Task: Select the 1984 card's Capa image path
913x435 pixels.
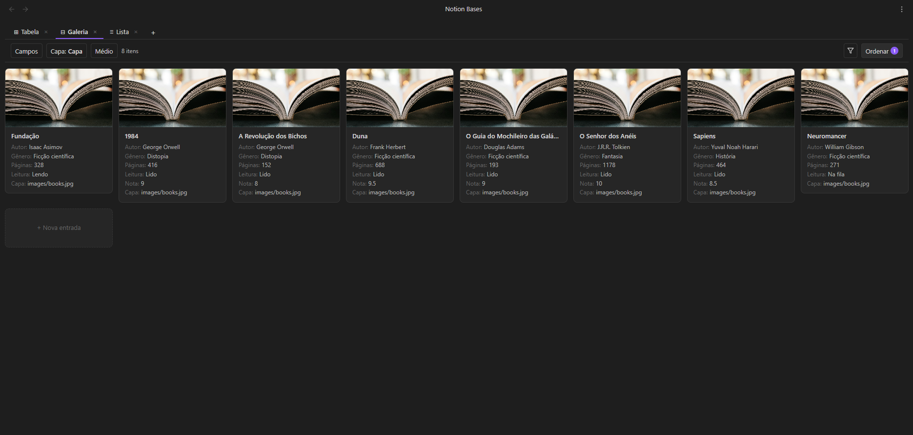Action: 164,193
